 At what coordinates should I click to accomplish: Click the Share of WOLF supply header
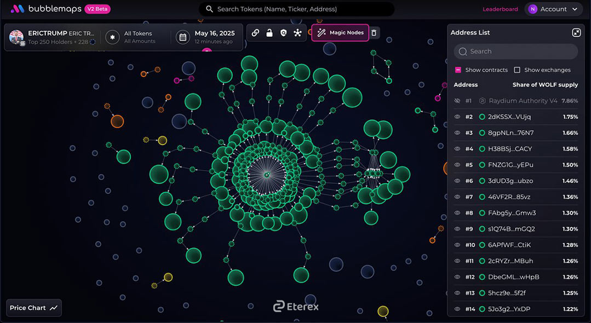coord(545,85)
